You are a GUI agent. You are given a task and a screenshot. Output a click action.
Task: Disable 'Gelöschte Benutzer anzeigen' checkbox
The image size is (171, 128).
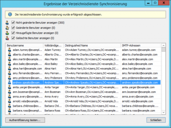coord(13,38)
